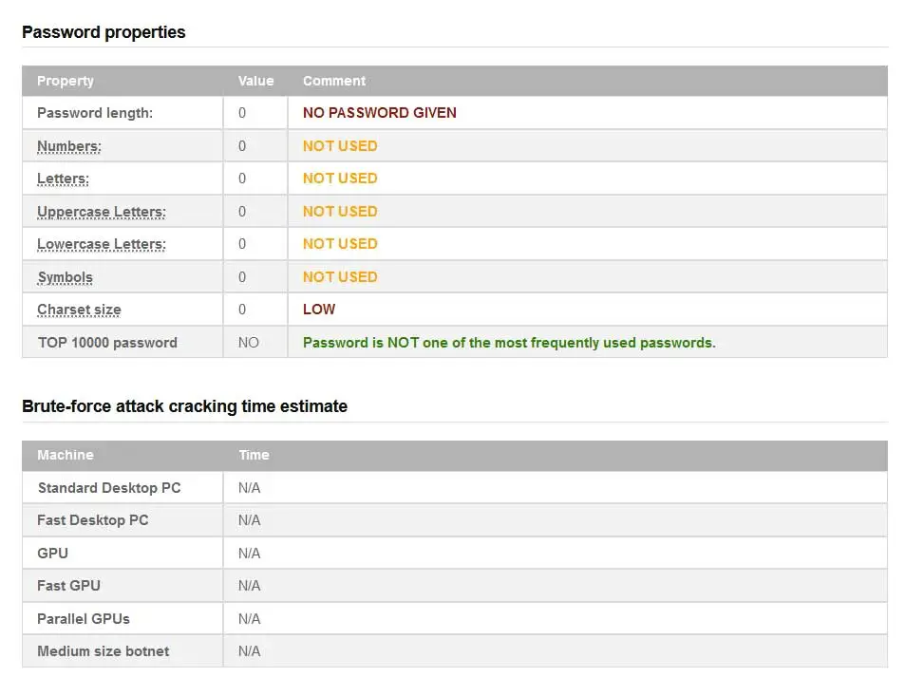
Task: Click the NO PASSWORD GIVEN comment
Action: click(380, 113)
